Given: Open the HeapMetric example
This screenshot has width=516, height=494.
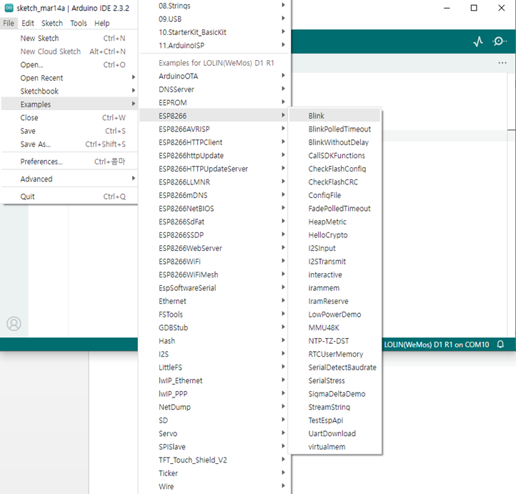Looking at the screenshot, I should pos(334,222).
